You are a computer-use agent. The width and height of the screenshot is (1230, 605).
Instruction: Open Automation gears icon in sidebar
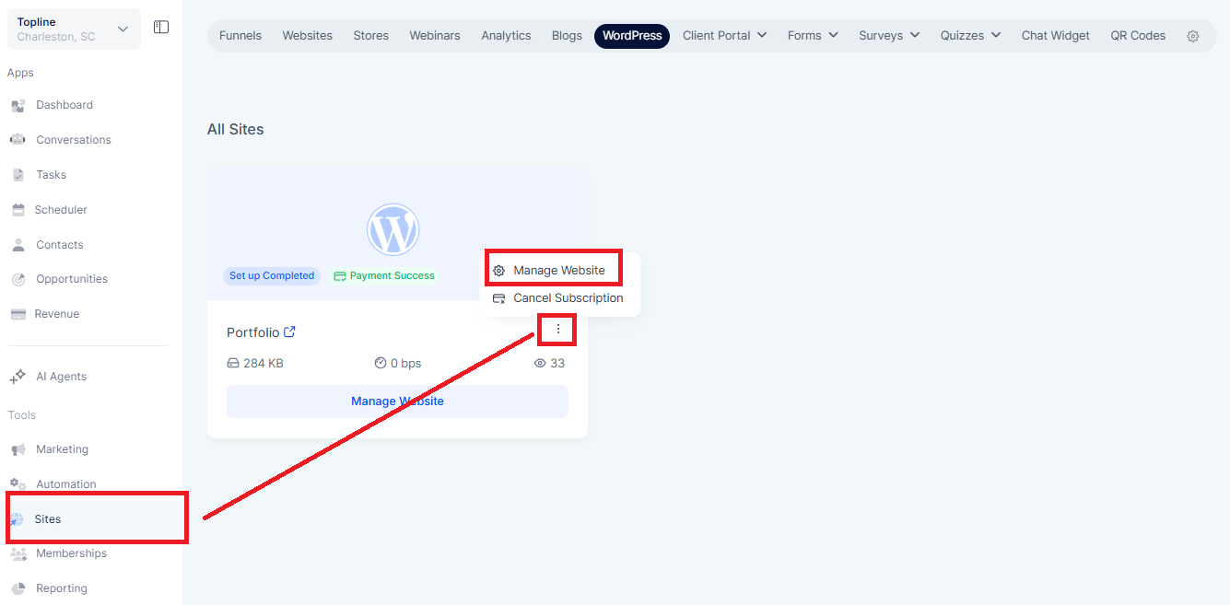pos(18,484)
